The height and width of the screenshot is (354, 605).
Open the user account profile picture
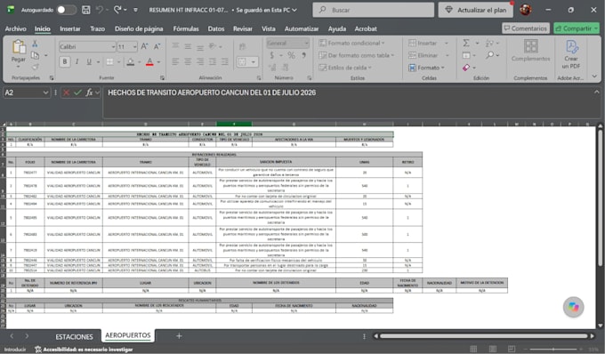pos(525,10)
